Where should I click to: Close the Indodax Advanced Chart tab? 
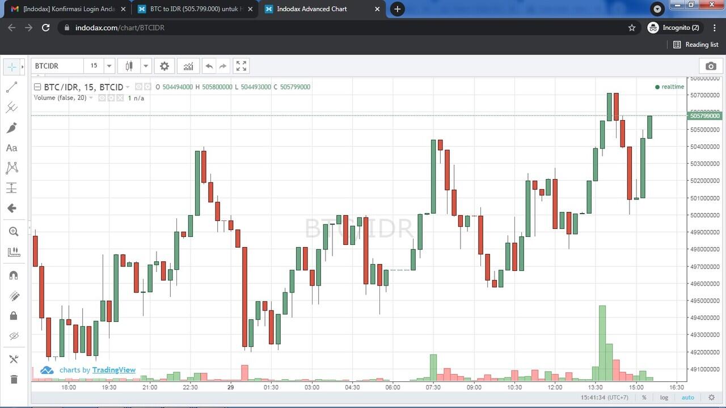tap(377, 9)
